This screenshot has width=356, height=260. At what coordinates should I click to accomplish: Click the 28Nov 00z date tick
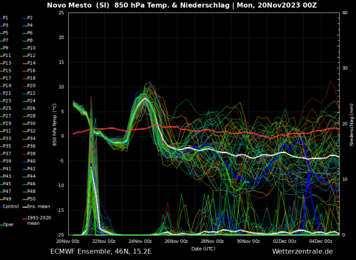(212, 241)
